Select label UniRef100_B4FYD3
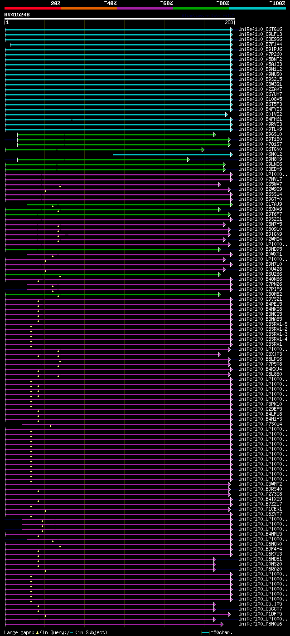 tap(260, 109)
